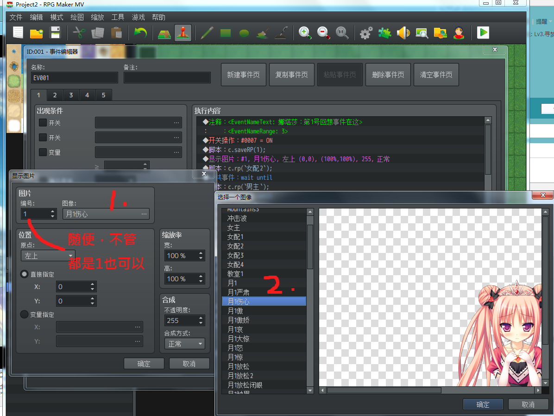This screenshot has height=416, width=554.
Task: Click the 清空事件页 button
Action: pos(436,75)
